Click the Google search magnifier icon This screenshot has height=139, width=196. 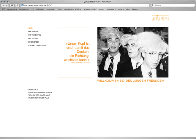[x=153, y=5]
